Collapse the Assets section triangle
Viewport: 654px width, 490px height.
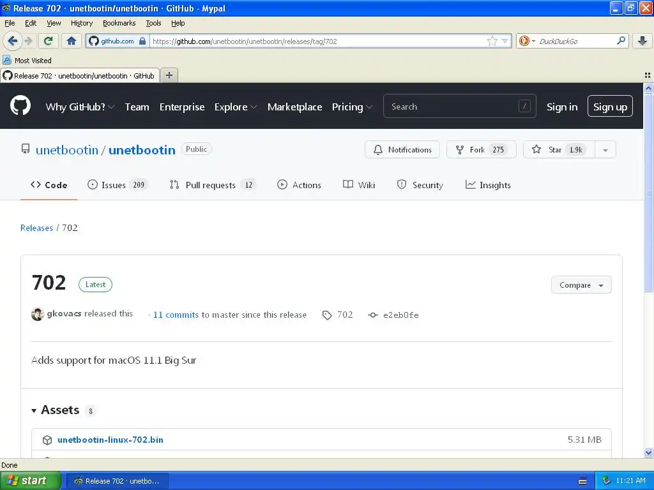(34, 411)
